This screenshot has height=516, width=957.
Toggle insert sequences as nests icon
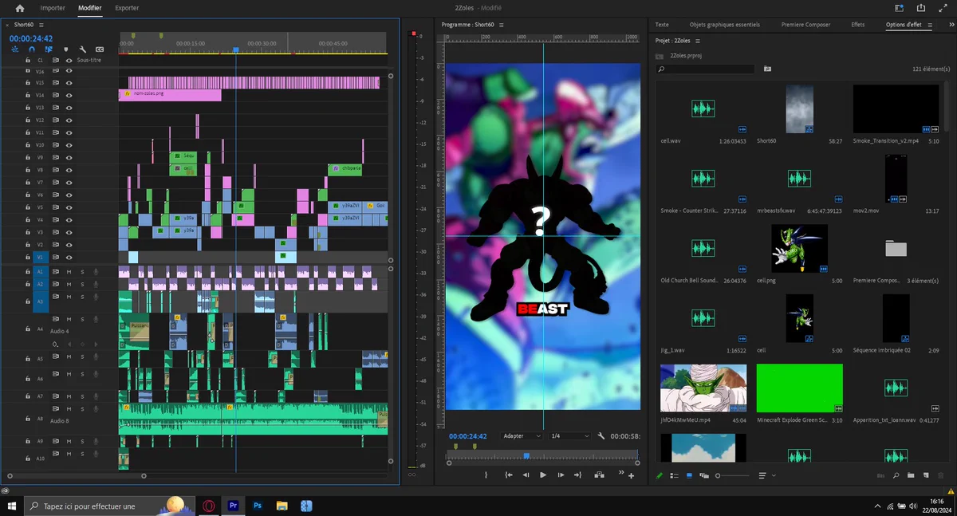pos(15,49)
